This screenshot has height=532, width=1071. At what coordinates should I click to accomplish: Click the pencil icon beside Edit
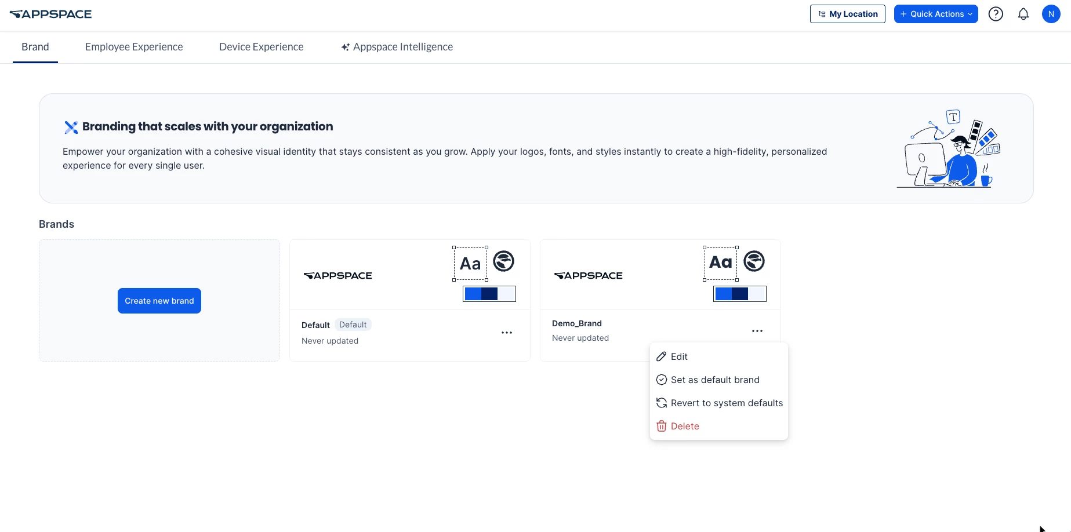(661, 356)
